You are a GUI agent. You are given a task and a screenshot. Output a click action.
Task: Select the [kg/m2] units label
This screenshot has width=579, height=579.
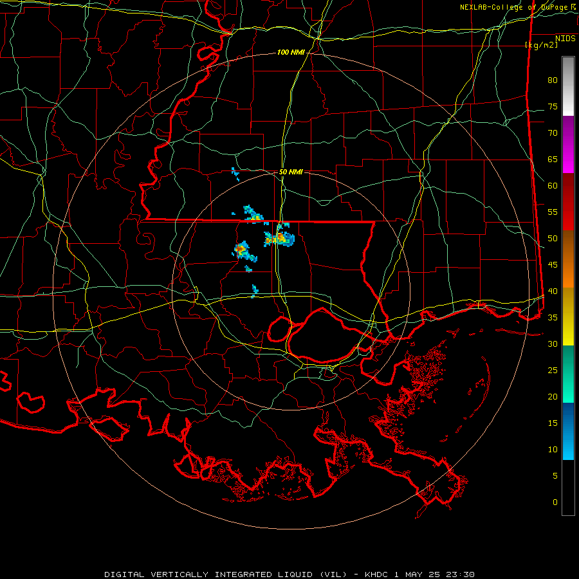[541, 45]
